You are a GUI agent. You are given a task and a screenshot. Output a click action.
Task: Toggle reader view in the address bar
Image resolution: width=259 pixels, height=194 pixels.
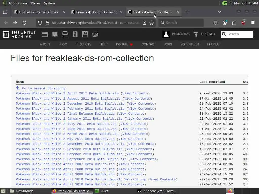click(x=144, y=23)
